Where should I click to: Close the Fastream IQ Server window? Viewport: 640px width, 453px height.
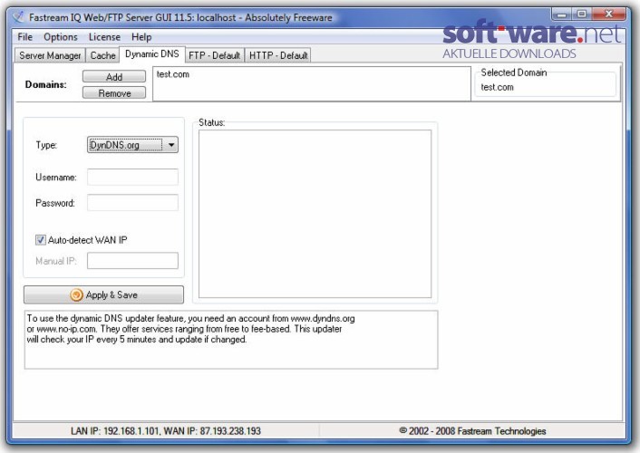pos(608,14)
